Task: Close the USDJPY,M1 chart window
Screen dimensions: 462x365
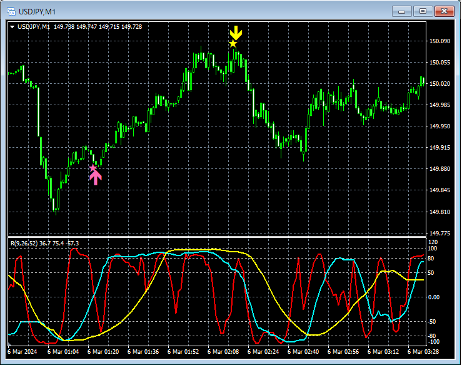Action: point(444,11)
